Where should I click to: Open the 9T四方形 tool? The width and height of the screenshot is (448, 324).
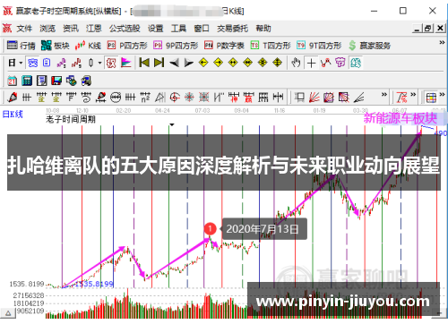click(319, 46)
